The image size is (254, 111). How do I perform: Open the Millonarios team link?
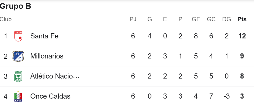tap(47, 56)
